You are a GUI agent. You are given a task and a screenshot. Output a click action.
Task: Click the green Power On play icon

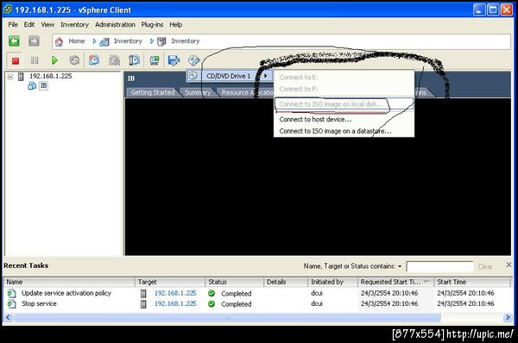54,60
